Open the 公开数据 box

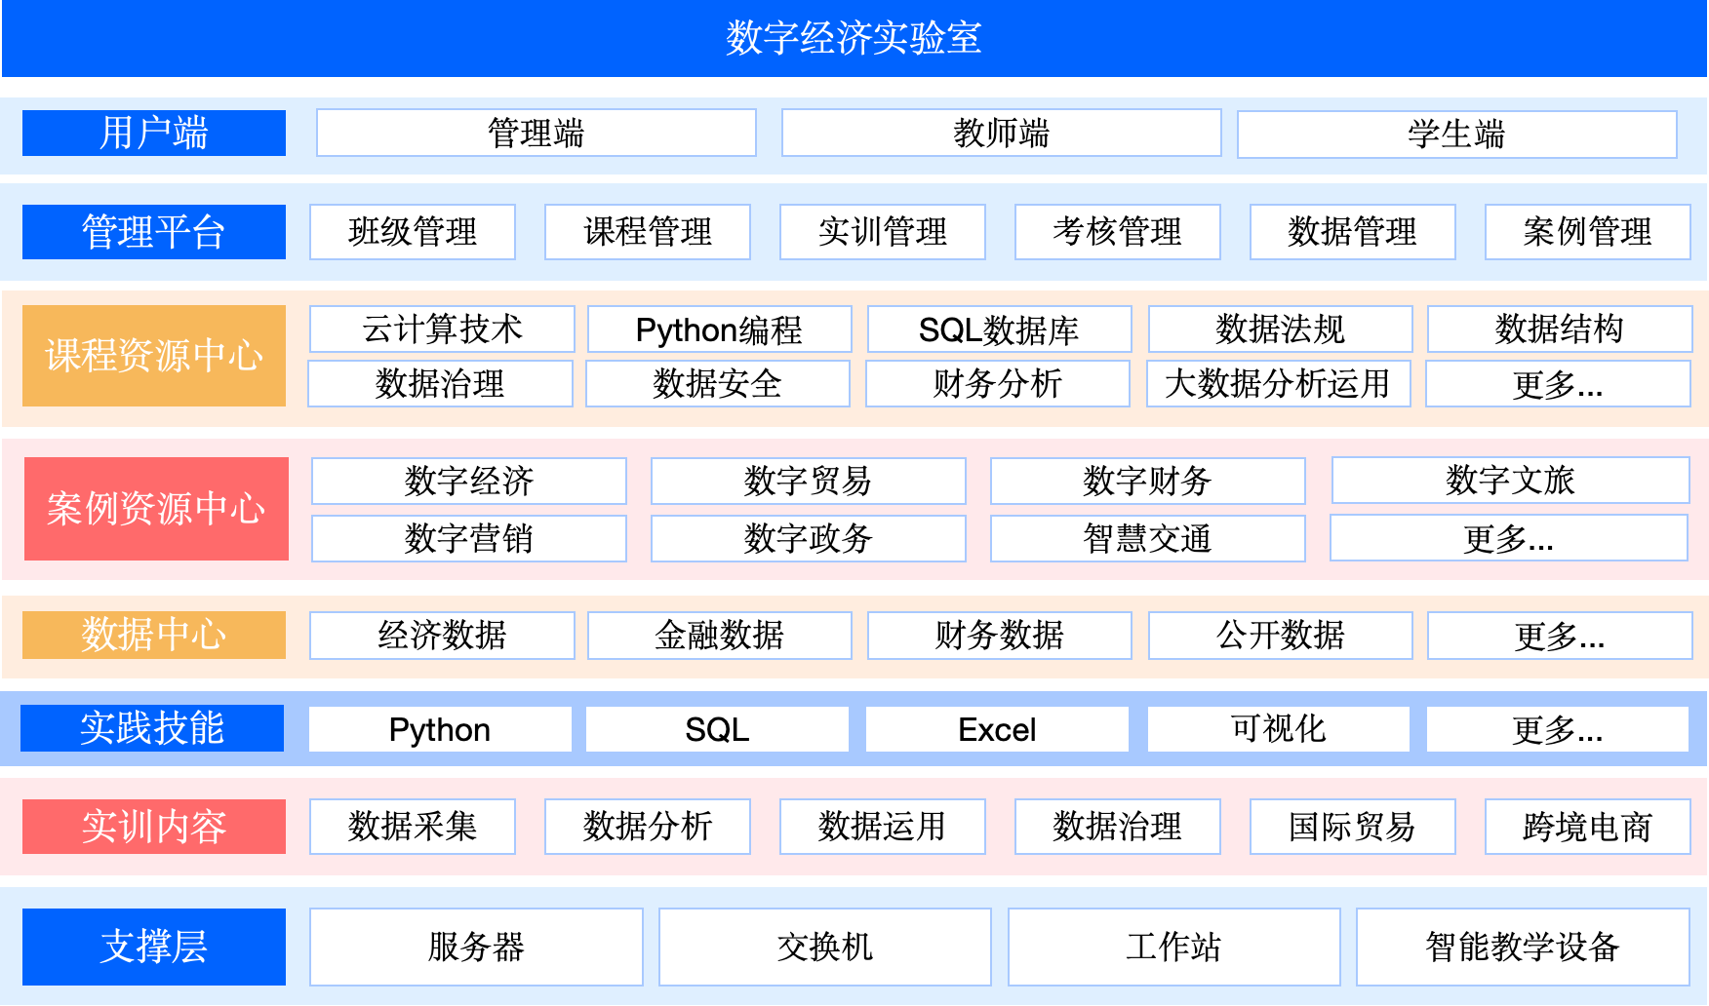(1281, 636)
